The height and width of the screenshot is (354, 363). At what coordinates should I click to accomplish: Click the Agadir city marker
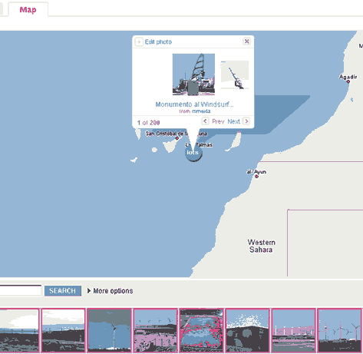(348, 81)
